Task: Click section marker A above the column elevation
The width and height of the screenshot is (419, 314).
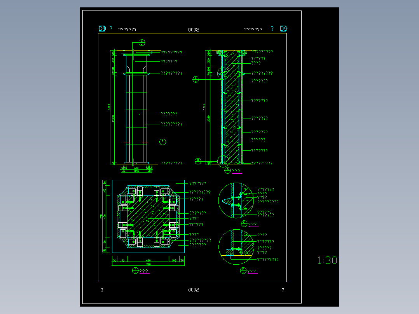Action: [142, 42]
